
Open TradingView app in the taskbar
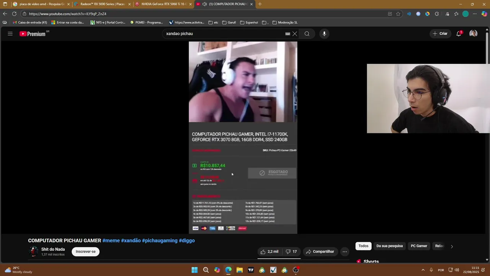251,270
